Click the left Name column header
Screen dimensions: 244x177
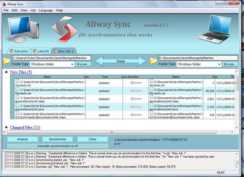pos(47,77)
